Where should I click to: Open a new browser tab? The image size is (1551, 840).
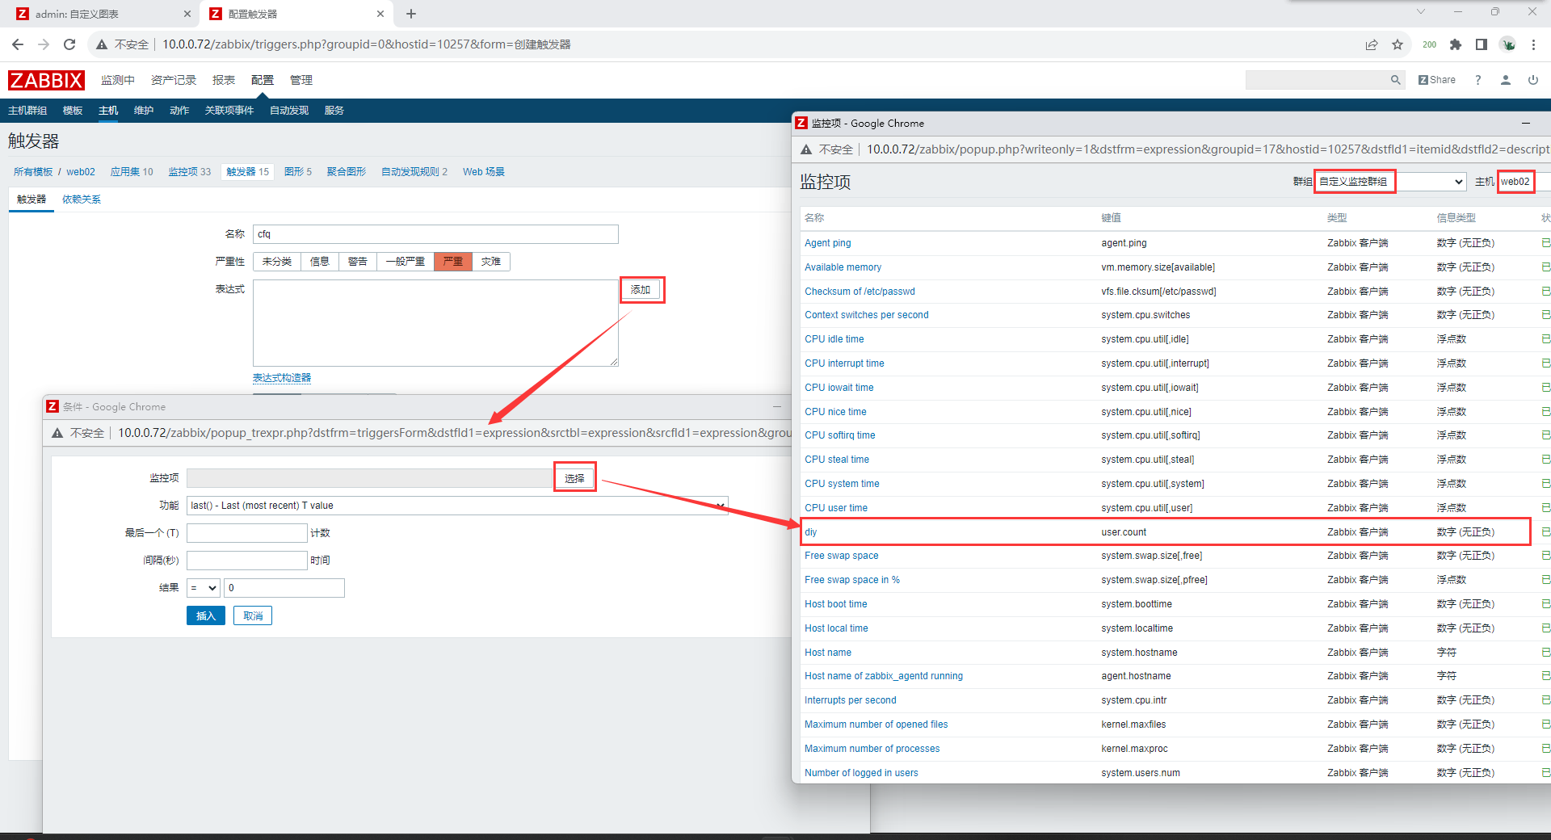click(x=411, y=14)
